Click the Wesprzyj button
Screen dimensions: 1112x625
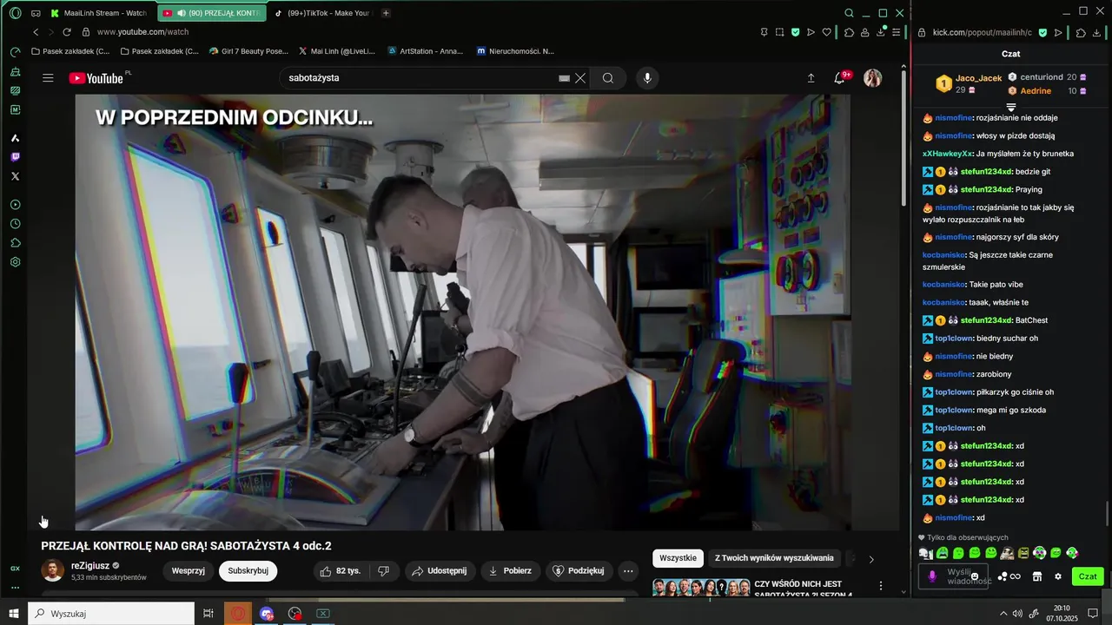tap(188, 571)
